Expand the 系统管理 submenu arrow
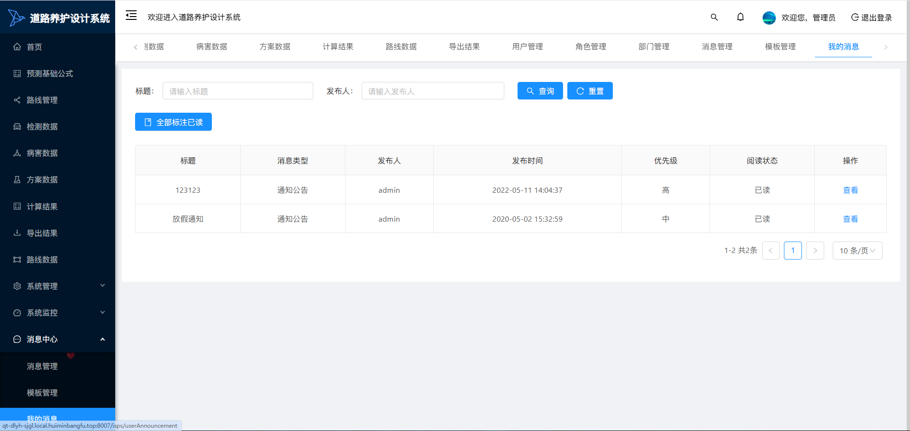 point(102,286)
